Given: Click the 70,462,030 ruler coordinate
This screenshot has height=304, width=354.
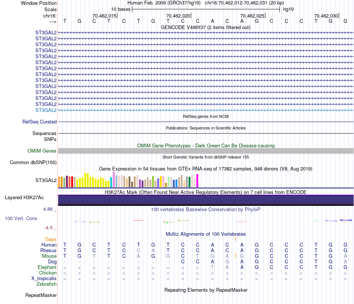Looking at the screenshot, I should (x=326, y=16).
